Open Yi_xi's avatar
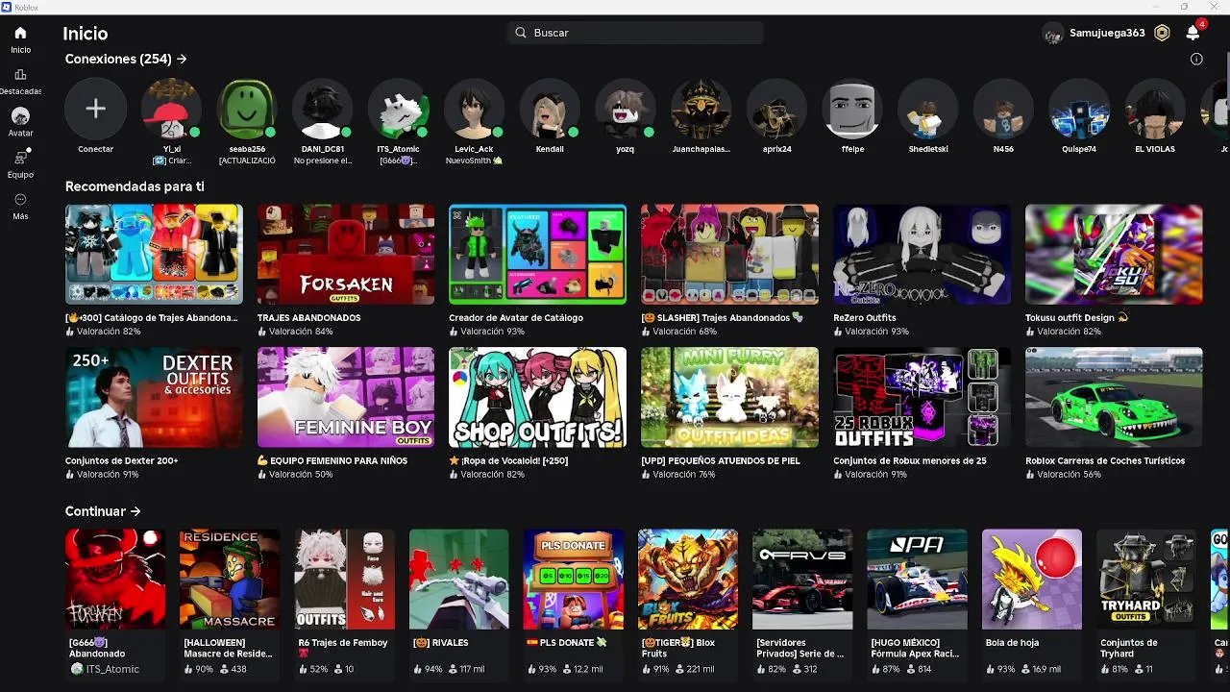This screenshot has width=1230, height=692. tap(171, 109)
